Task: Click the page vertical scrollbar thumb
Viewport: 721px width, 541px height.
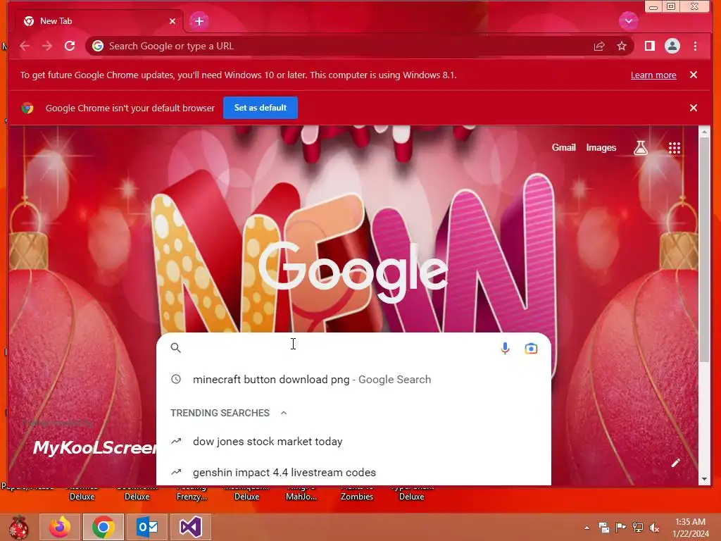Action: click(x=704, y=249)
